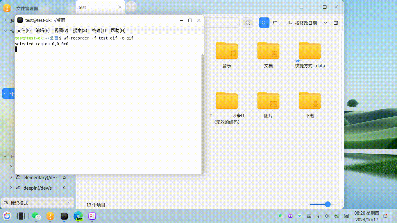
Task: Open WeChat from the taskbar
Action: 36,216
